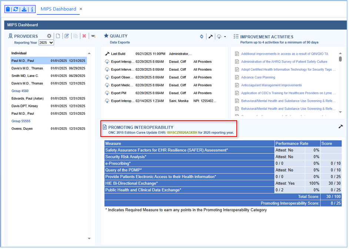Screen dimensions: 349x249
Task: Close the MIPS Dashboard tab
Action: (x=81, y=9)
